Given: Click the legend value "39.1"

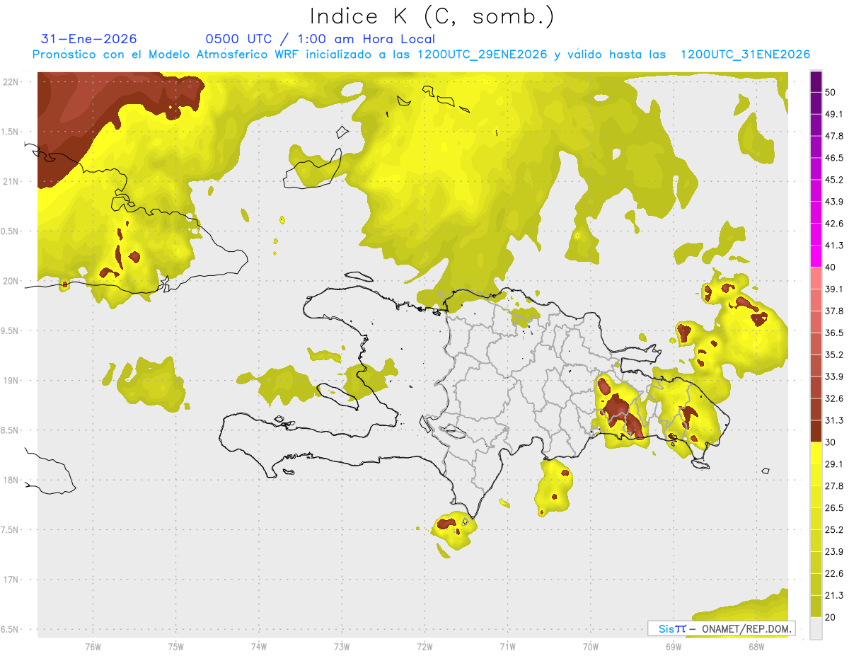Looking at the screenshot, I should pos(835,289).
